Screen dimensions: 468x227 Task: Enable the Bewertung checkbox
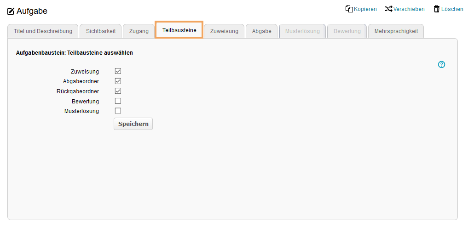point(118,101)
